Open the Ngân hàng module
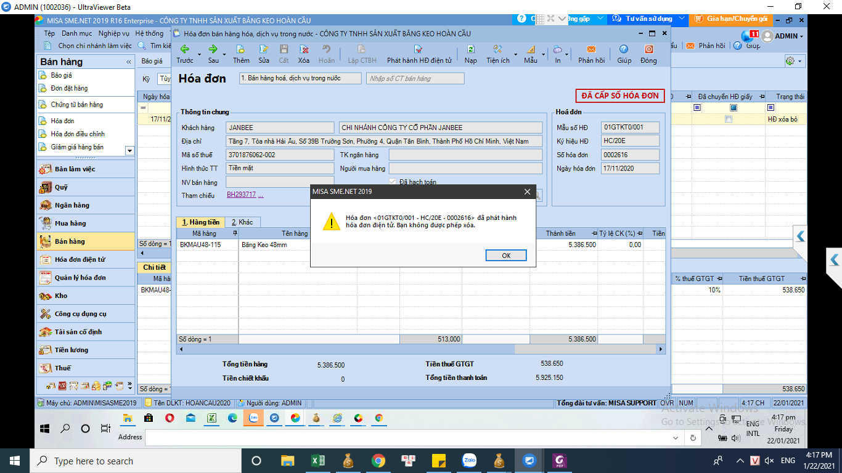The width and height of the screenshot is (842, 473). click(x=86, y=205)
